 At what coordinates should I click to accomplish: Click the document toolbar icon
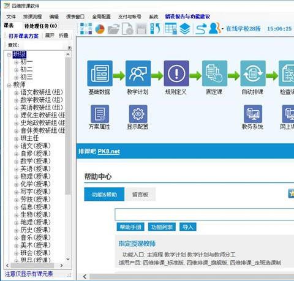click(x=127, y=29)
